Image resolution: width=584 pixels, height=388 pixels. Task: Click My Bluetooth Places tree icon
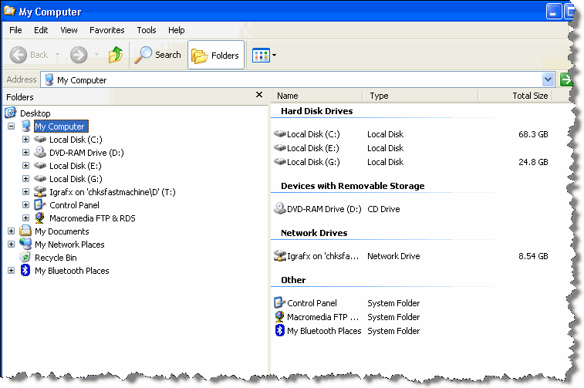25,270
